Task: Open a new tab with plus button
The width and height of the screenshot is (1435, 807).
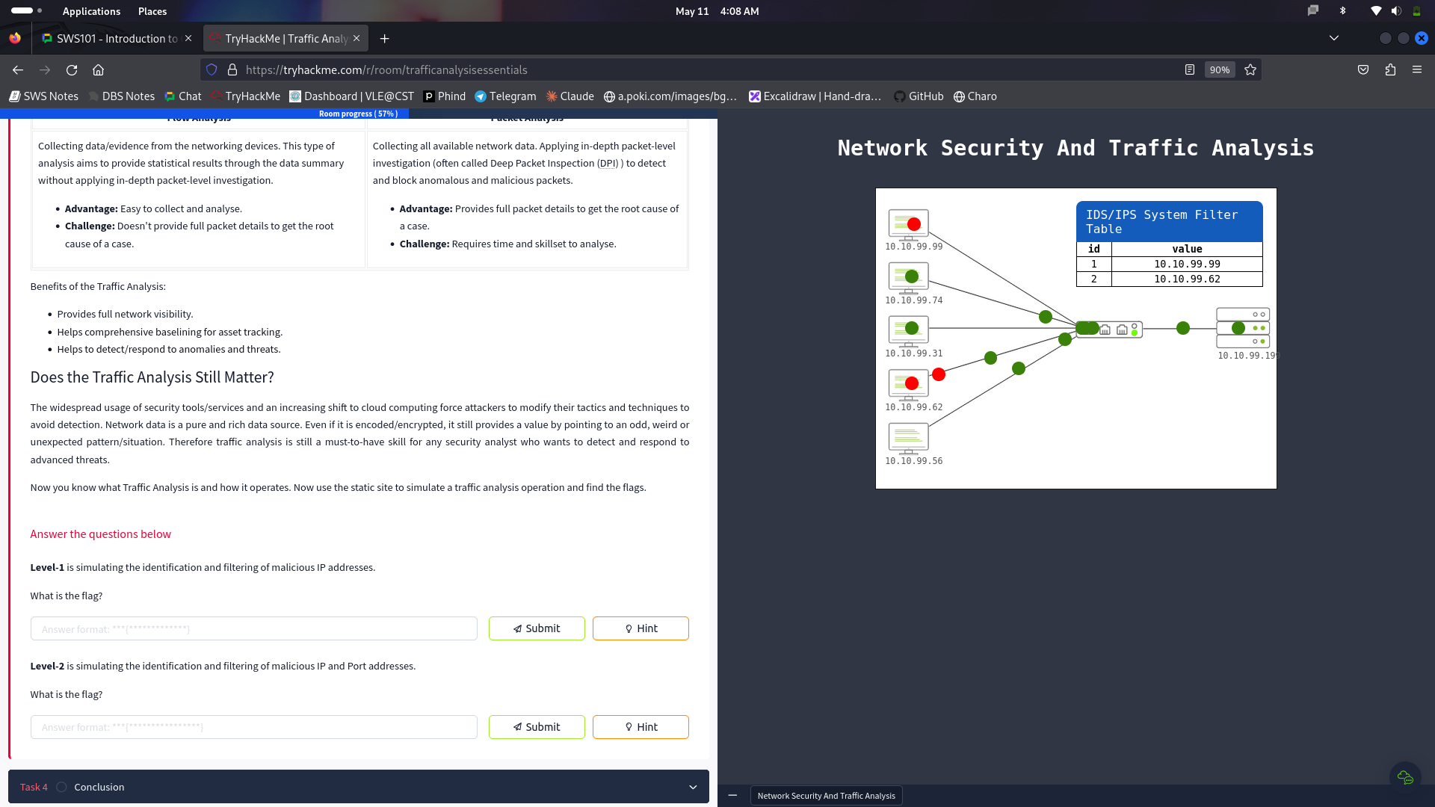Action: tap(384, 38)
